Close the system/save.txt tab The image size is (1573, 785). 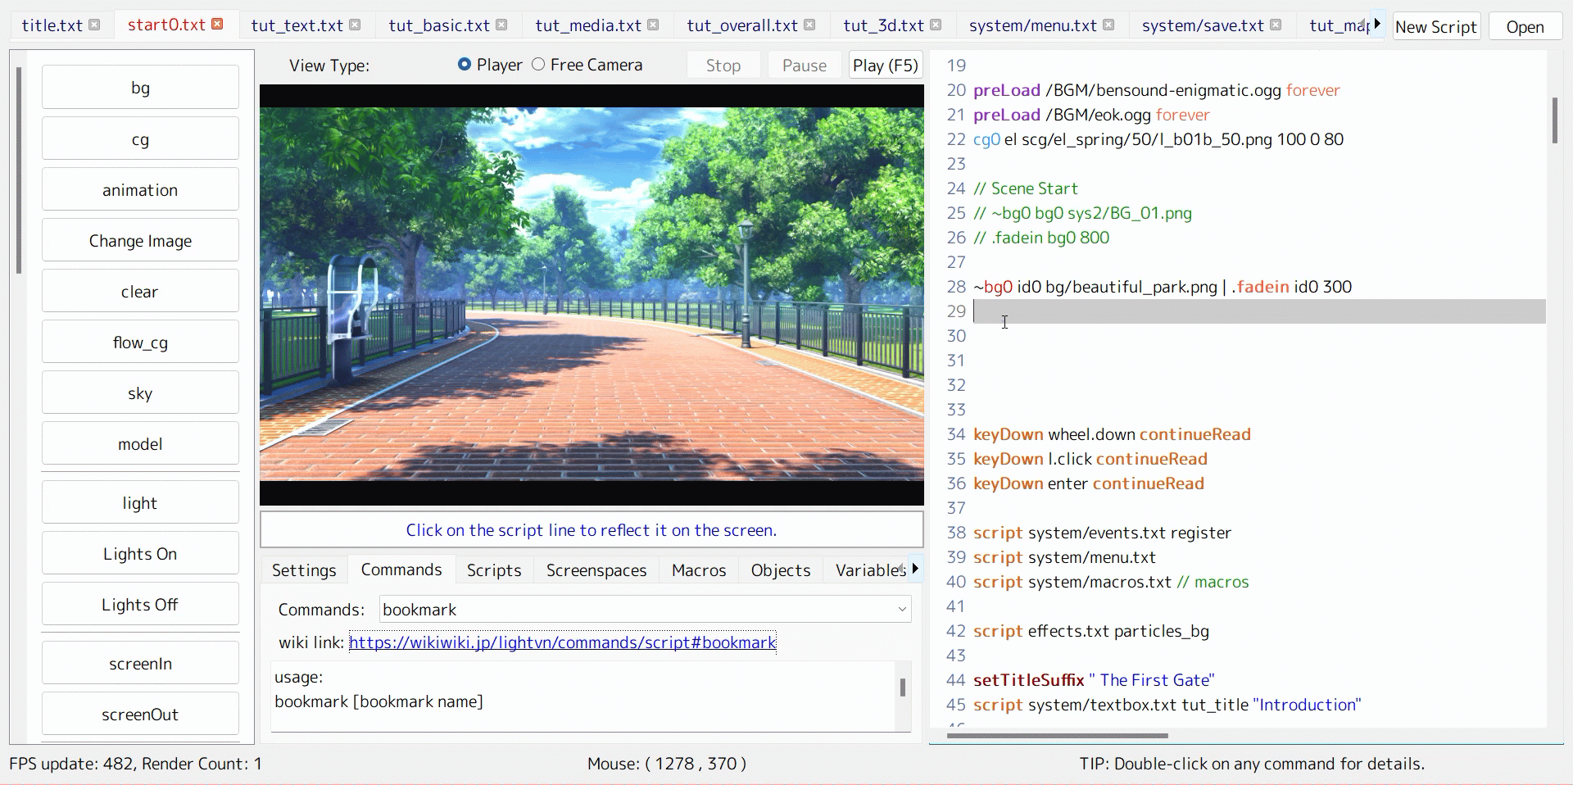pyautogui.click(x=1276, y=25)
